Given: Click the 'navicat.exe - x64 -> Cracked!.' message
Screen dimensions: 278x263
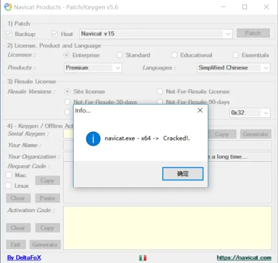Looking at the screenshot, I should coord(147,138).
